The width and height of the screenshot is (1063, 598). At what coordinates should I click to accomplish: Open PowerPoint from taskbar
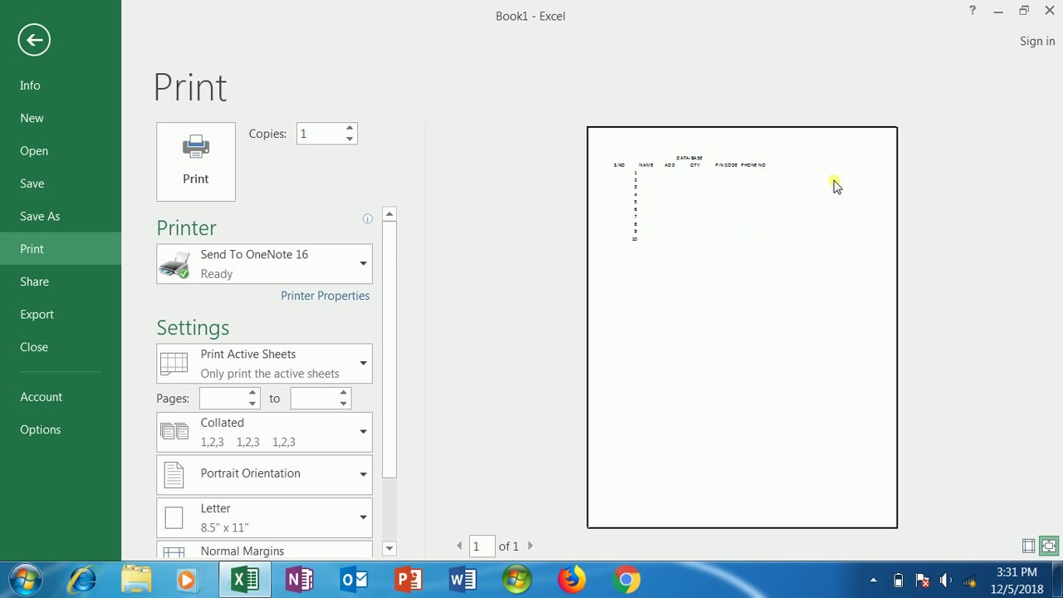point(409,579)
